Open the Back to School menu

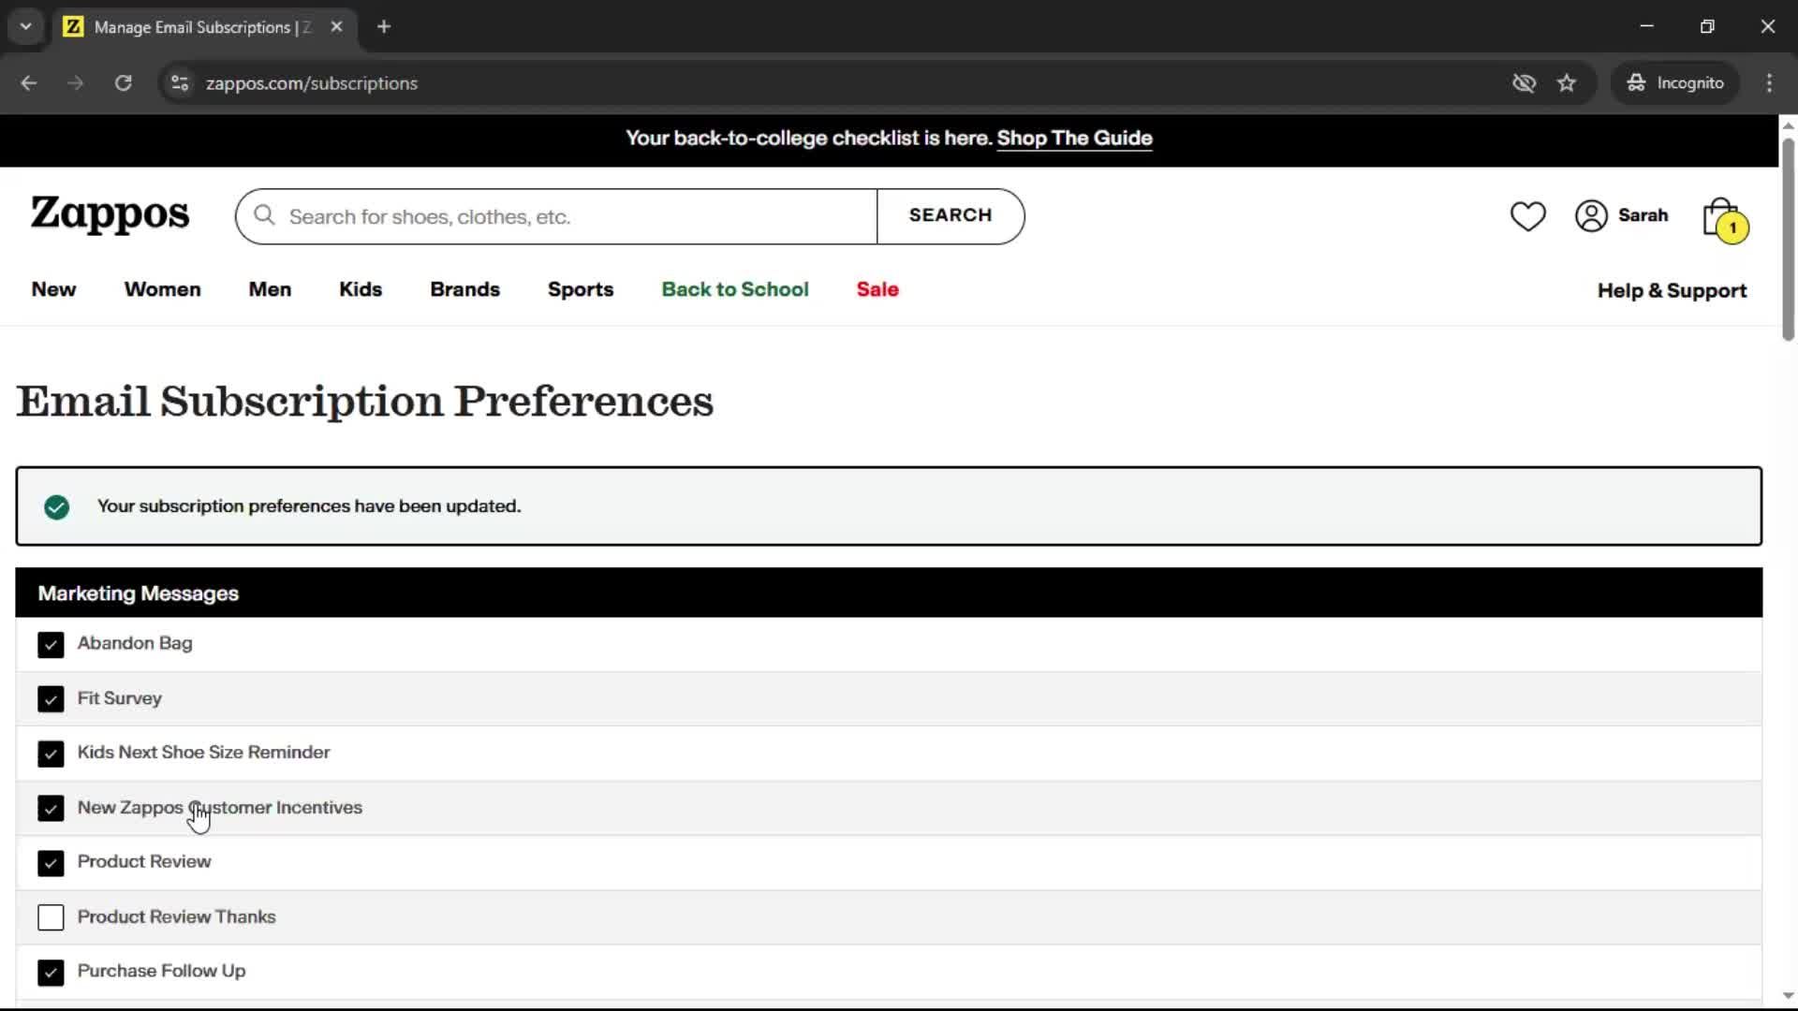point(735,290)
